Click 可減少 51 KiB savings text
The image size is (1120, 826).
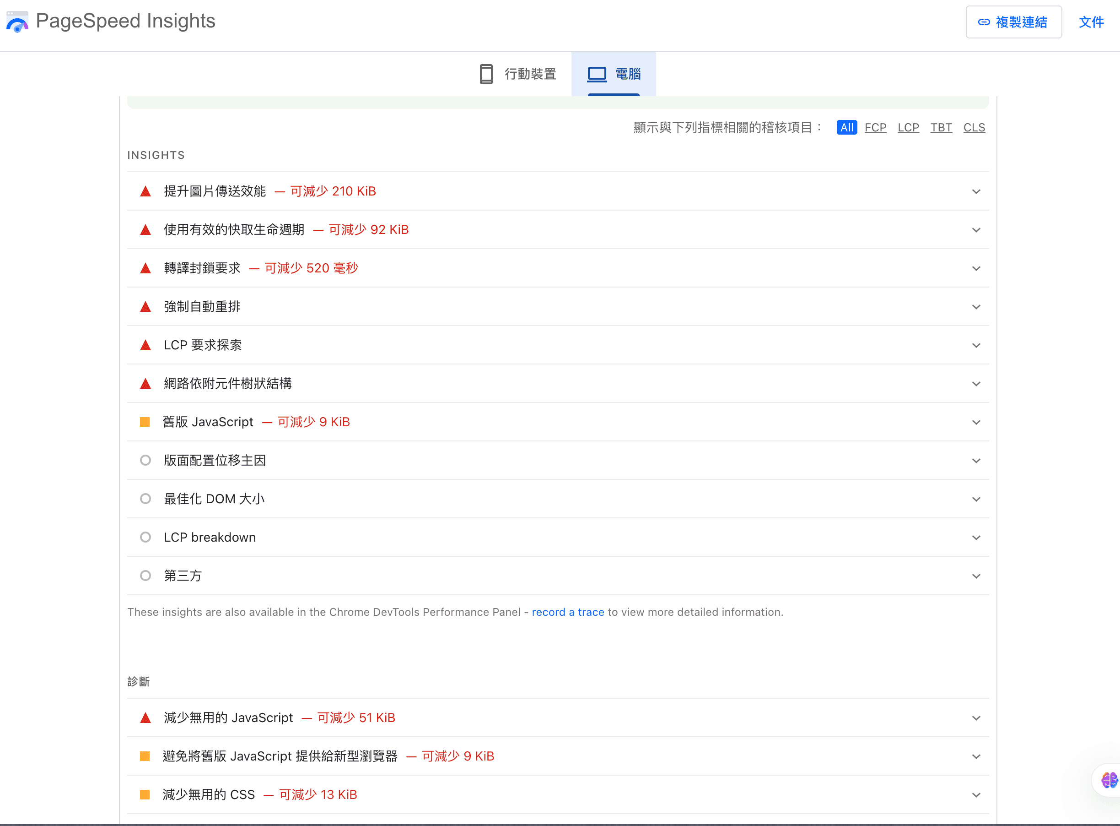pos(356,718)
